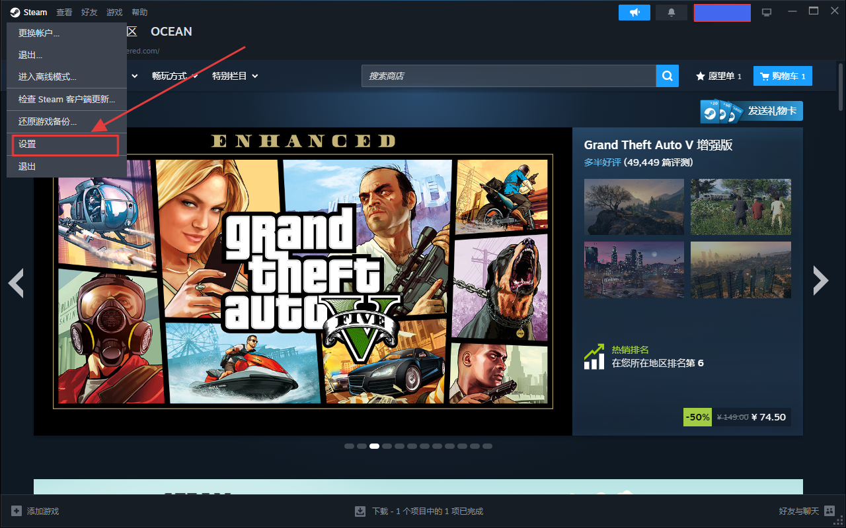
Task: Open the GTA V Enhanced cover artwork
Action: click(x=303, y=281)
